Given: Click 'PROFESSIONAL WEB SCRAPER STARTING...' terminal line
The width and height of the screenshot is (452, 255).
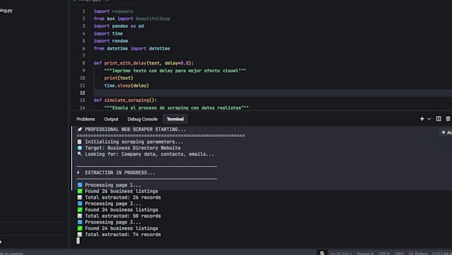Looking at the screenshot, I should click(x=135, y=129).
